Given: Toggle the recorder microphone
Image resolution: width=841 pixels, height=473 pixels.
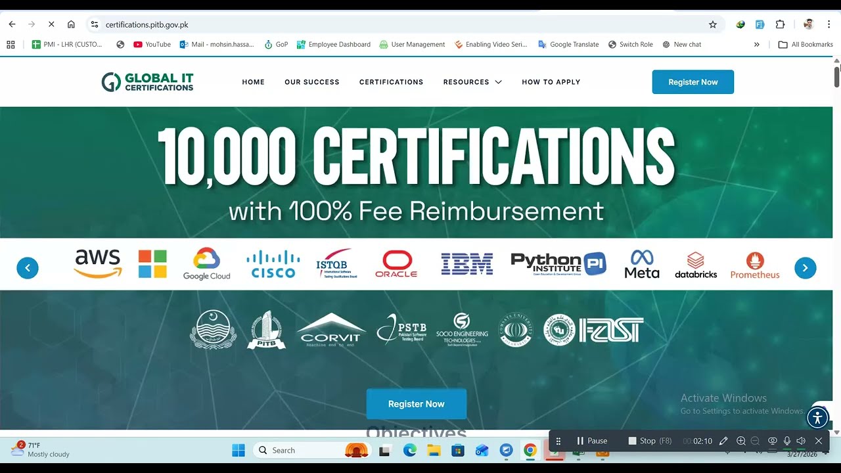Looking at the screenshot, I should 787,441.
